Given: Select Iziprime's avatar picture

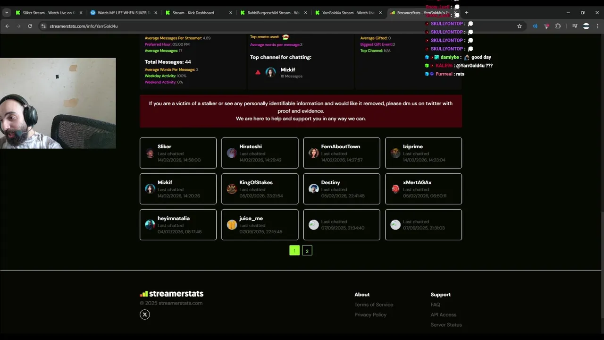Looking at the screenshot, I should pos(395,153).
